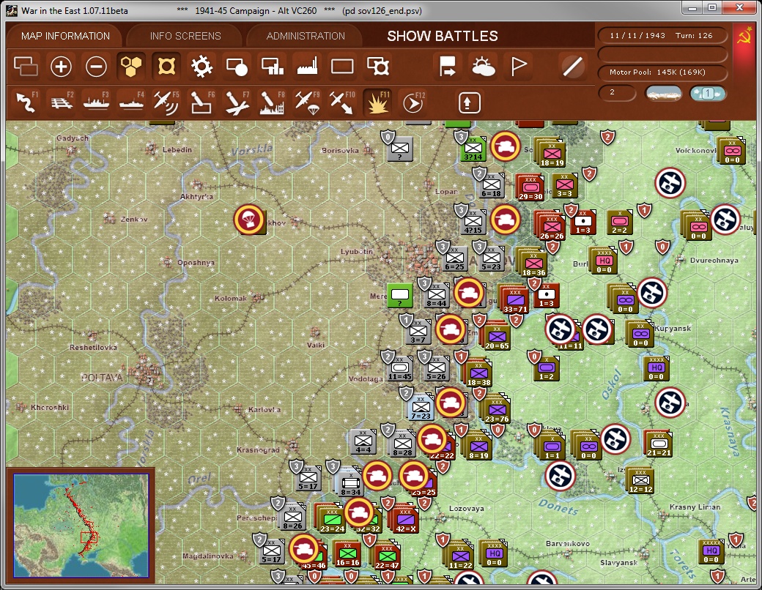Click the flag with arrow icon

click(447, 67)
